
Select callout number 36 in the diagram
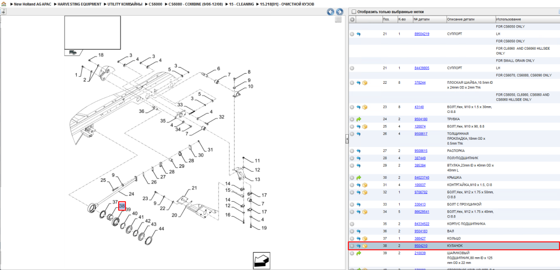pos(142,111)
